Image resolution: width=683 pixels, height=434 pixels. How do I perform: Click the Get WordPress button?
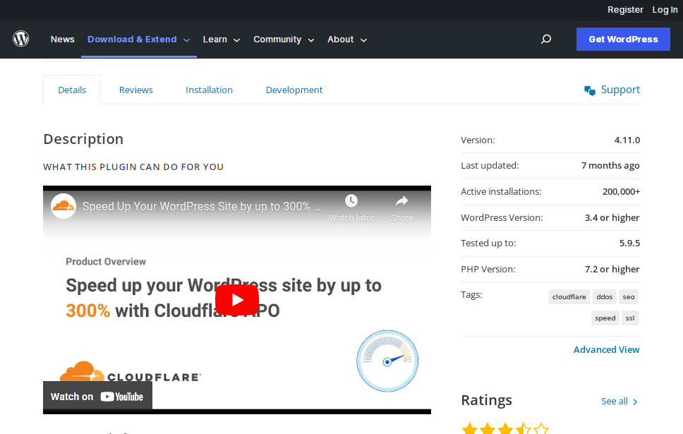point(623,40)
